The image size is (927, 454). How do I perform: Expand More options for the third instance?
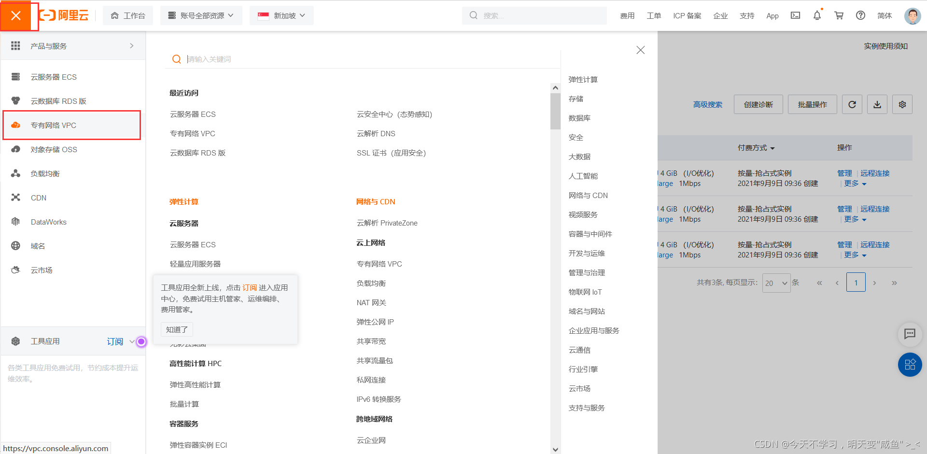855,255
